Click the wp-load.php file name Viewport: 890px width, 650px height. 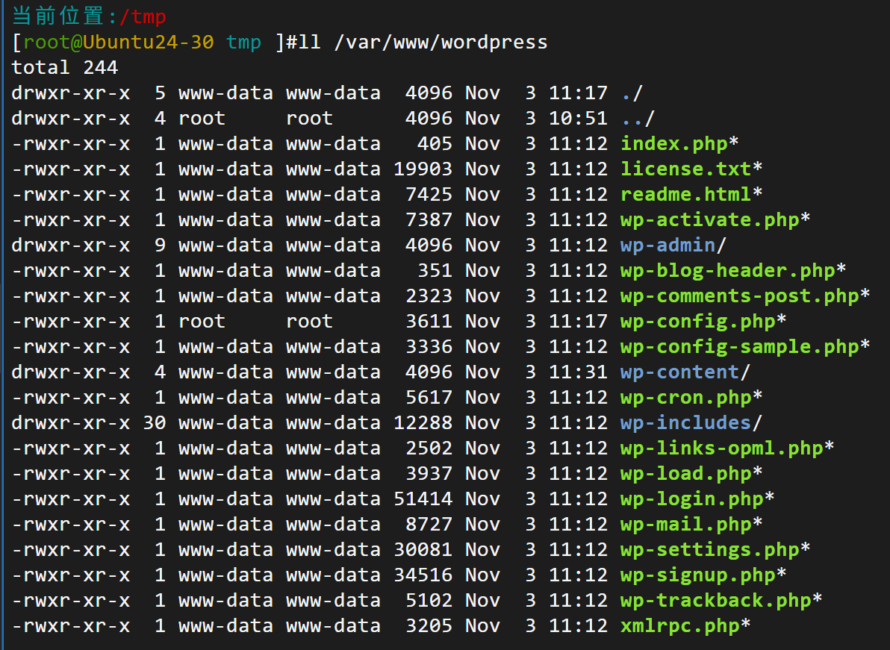pos(685,474)
